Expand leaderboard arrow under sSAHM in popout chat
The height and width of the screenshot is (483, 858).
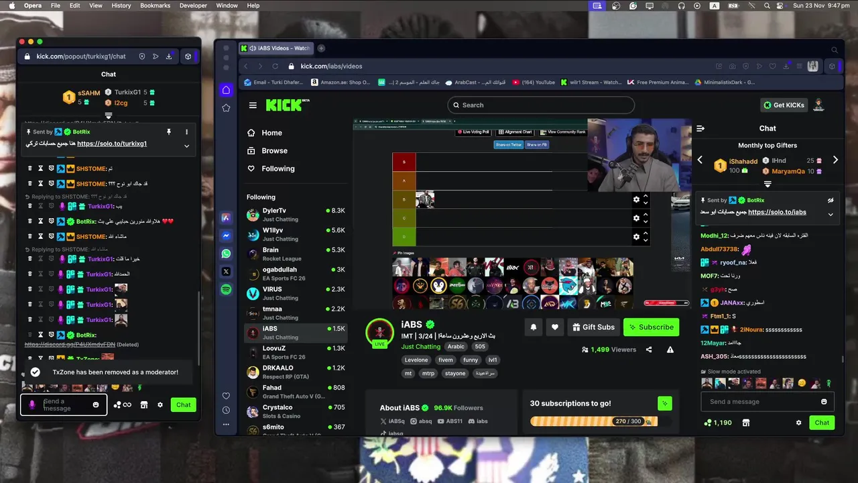pos(108,115)
